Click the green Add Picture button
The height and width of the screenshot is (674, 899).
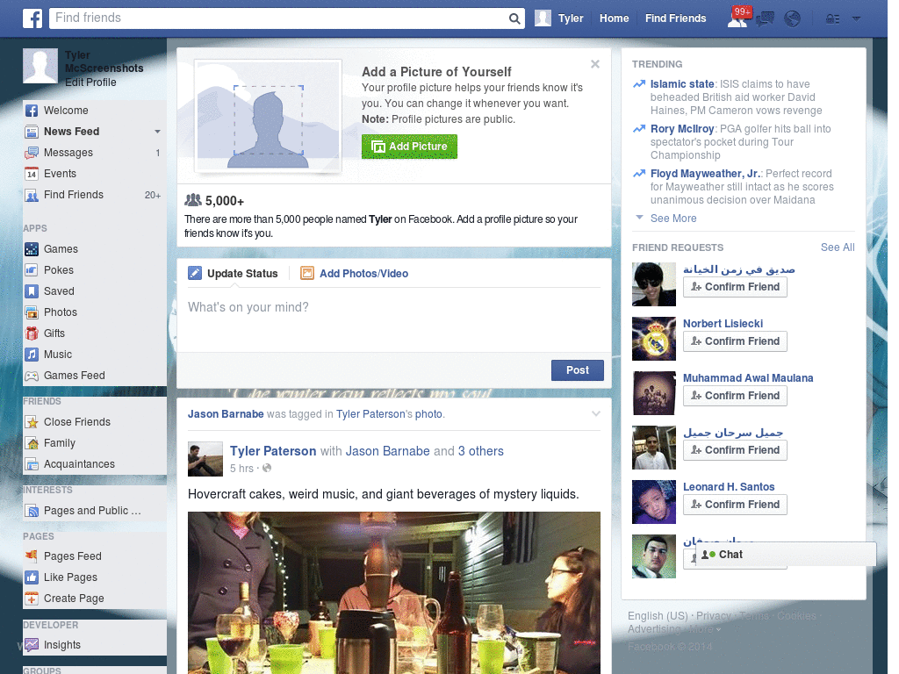click(x=409, y=147)
